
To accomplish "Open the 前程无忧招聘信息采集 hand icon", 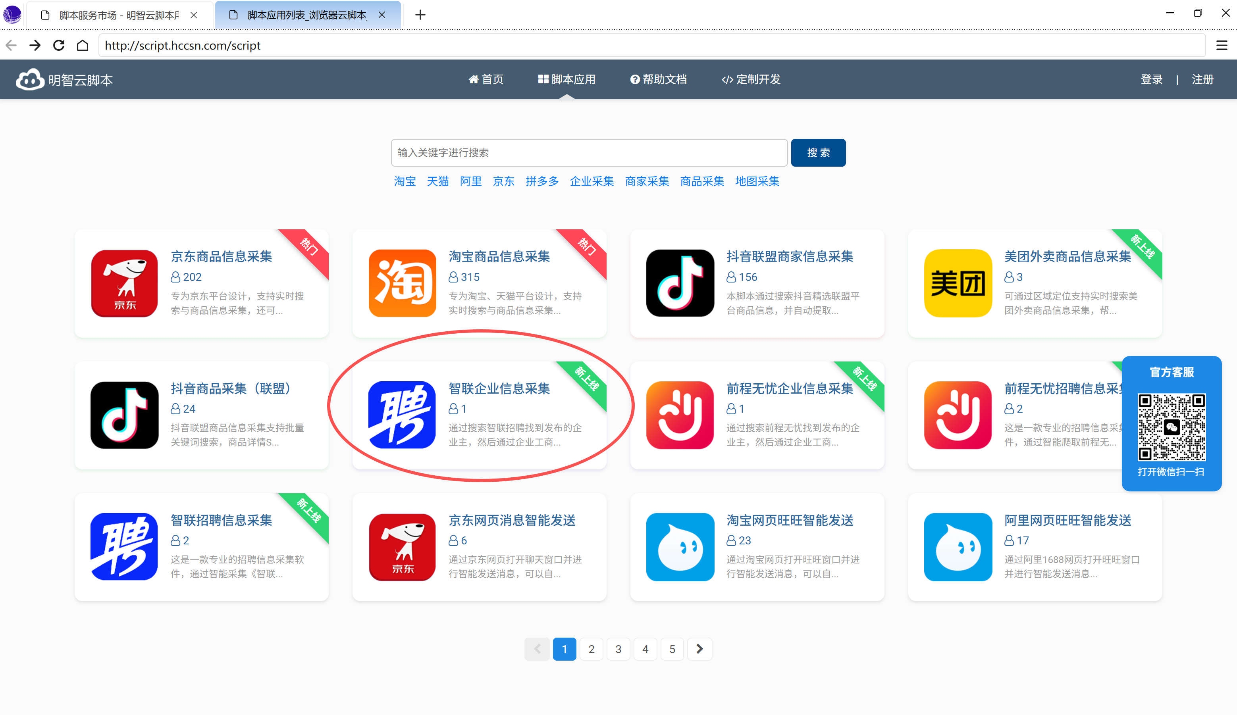I will tap(958, 415).
